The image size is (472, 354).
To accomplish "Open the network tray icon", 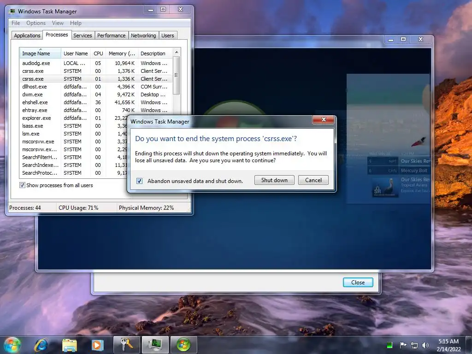I will pos(414,345).
